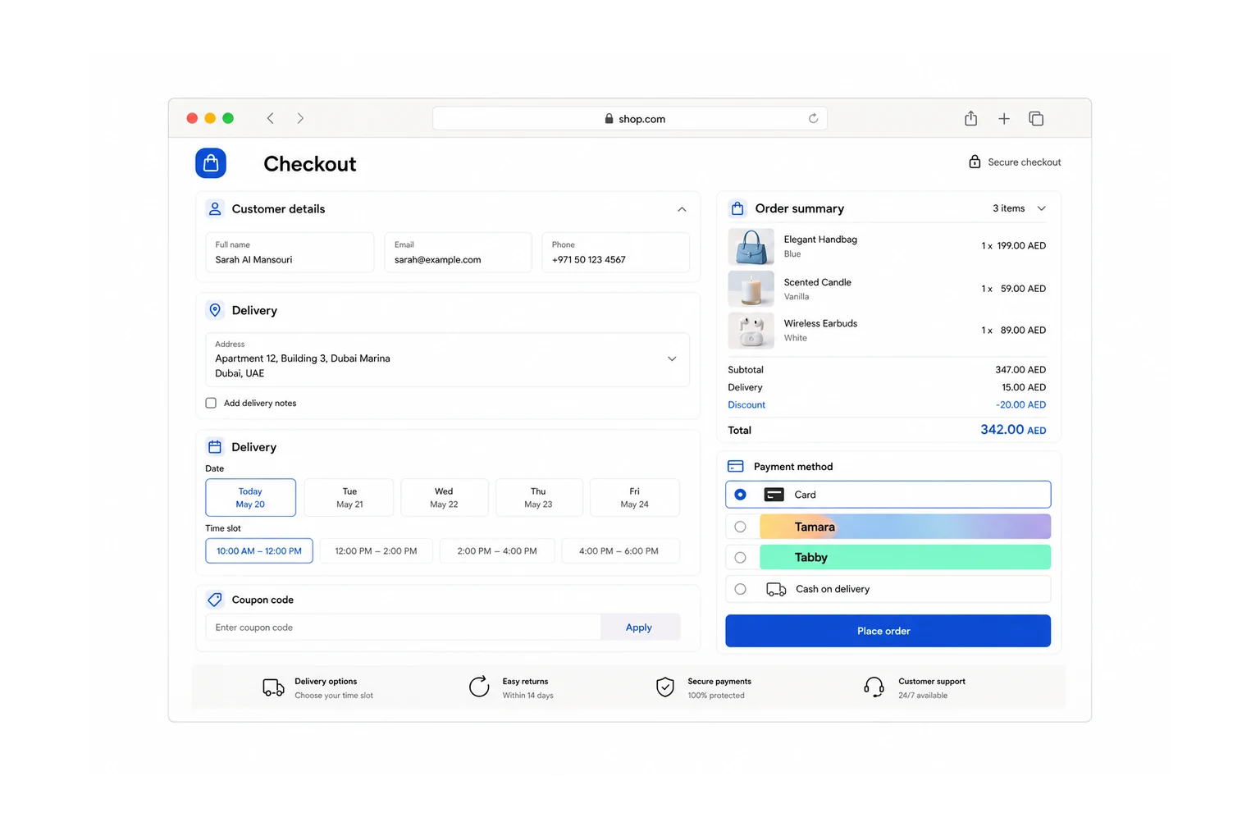Pick the 12:00 PM – 2:00 PM time slot
This screenshot has height=840, width=1260.
pos(376,551)
